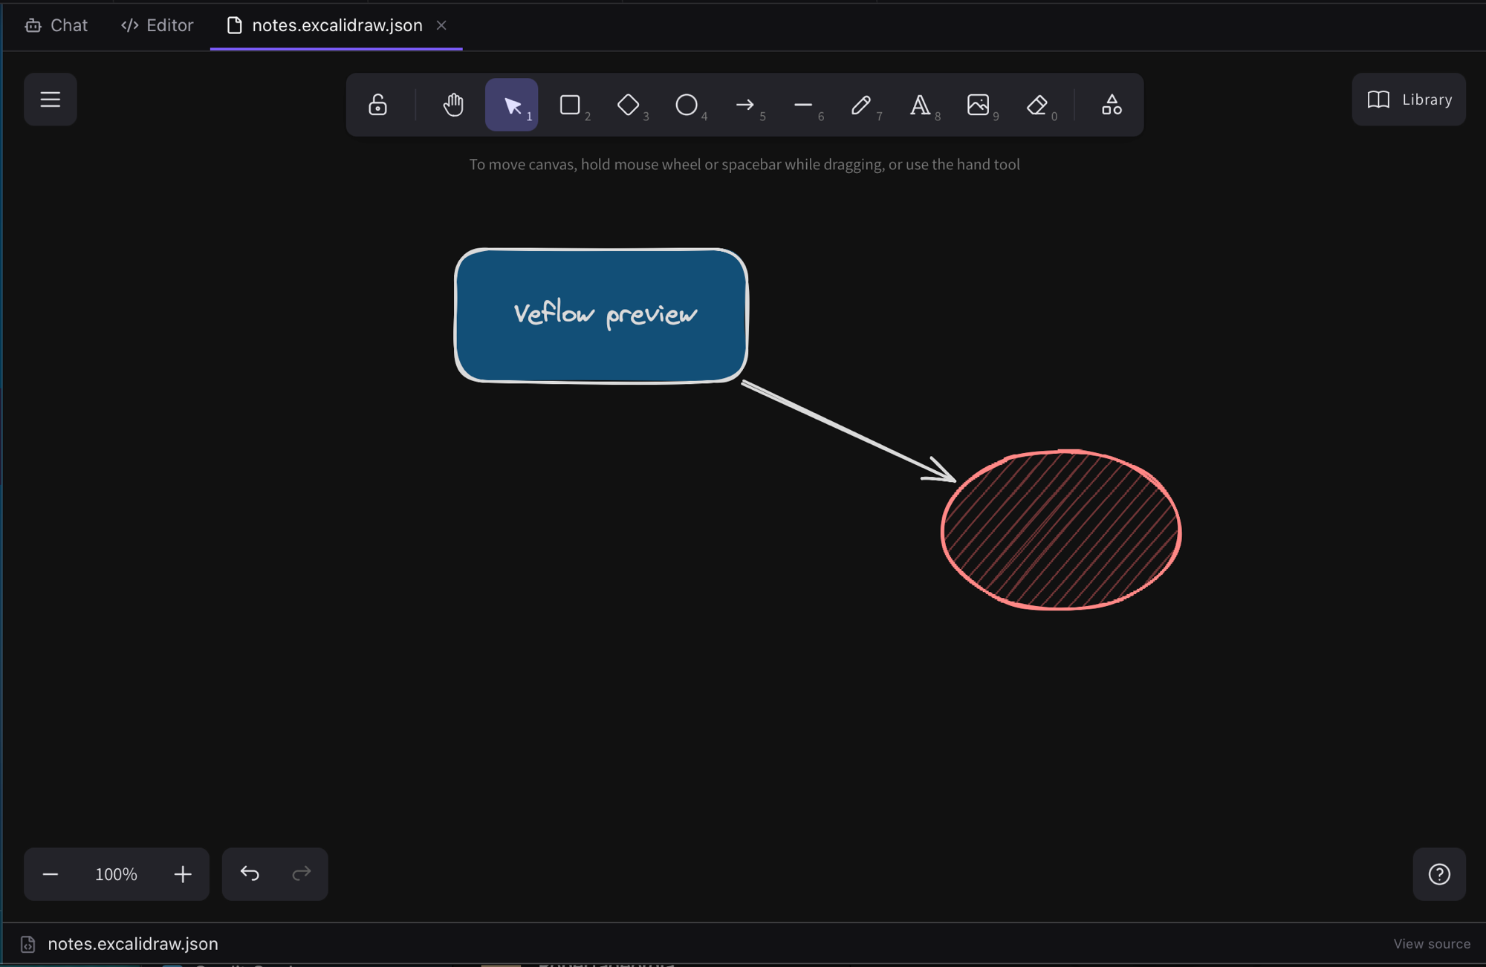Select the Diamond tool
Viewport: 1486px width, 967px height.
629,105
